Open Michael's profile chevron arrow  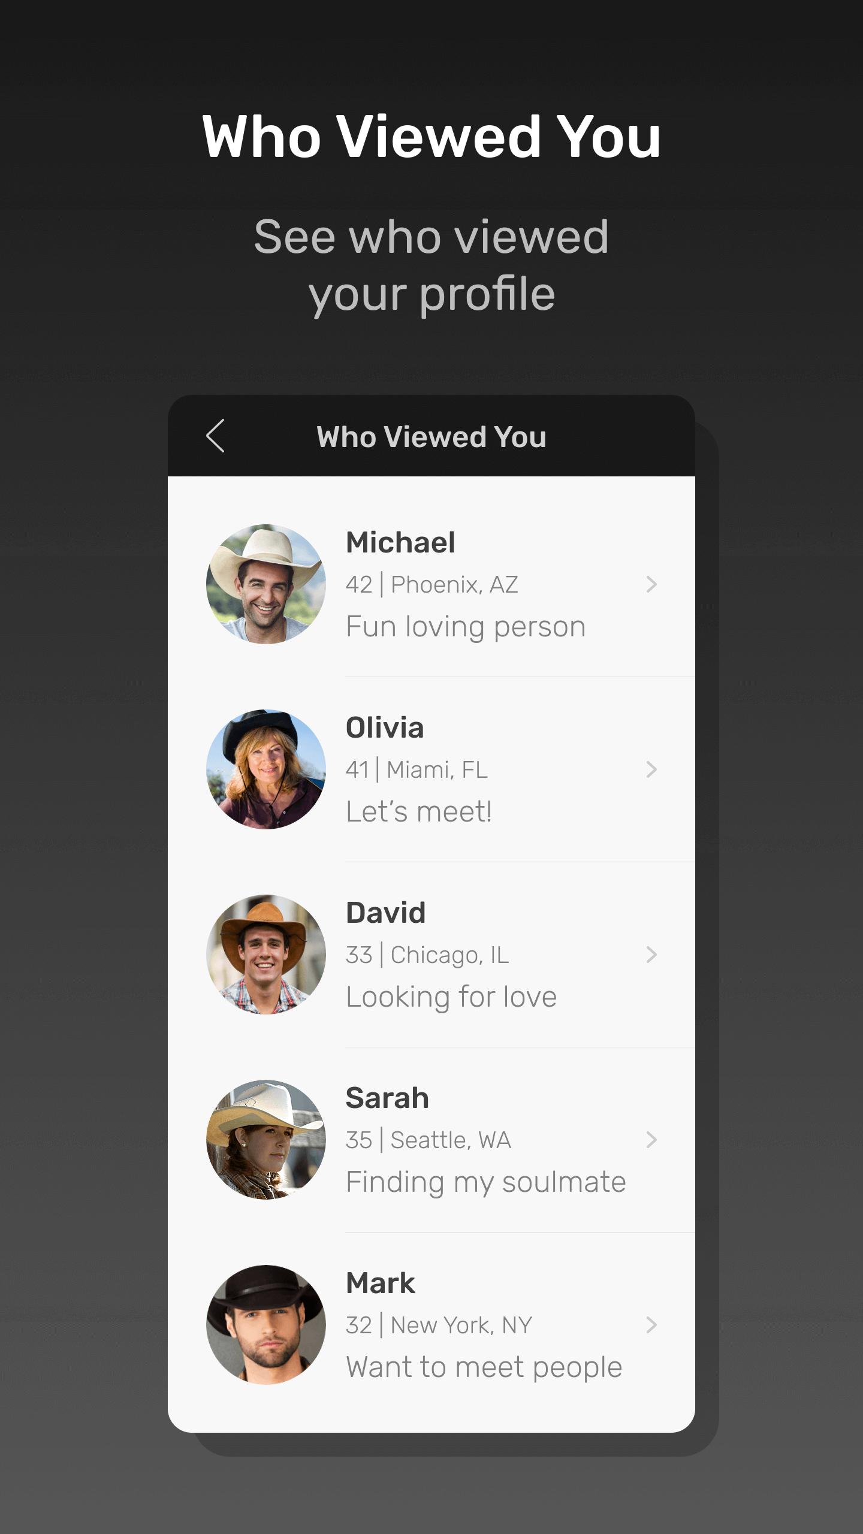point(652,584)
